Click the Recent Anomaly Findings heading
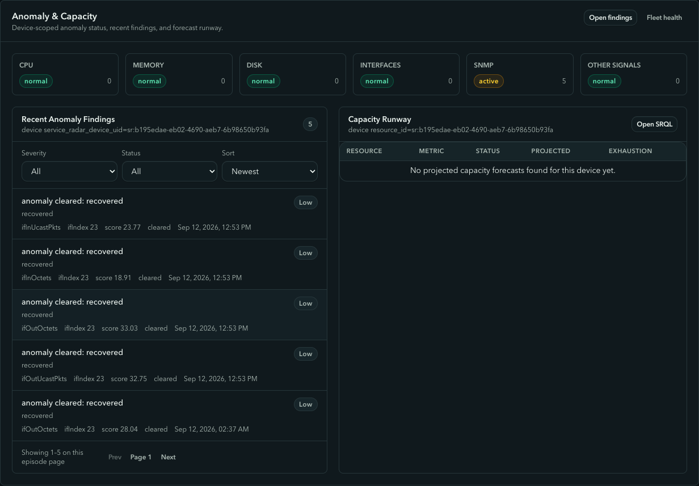699x486 pixels. coord(68,119)
